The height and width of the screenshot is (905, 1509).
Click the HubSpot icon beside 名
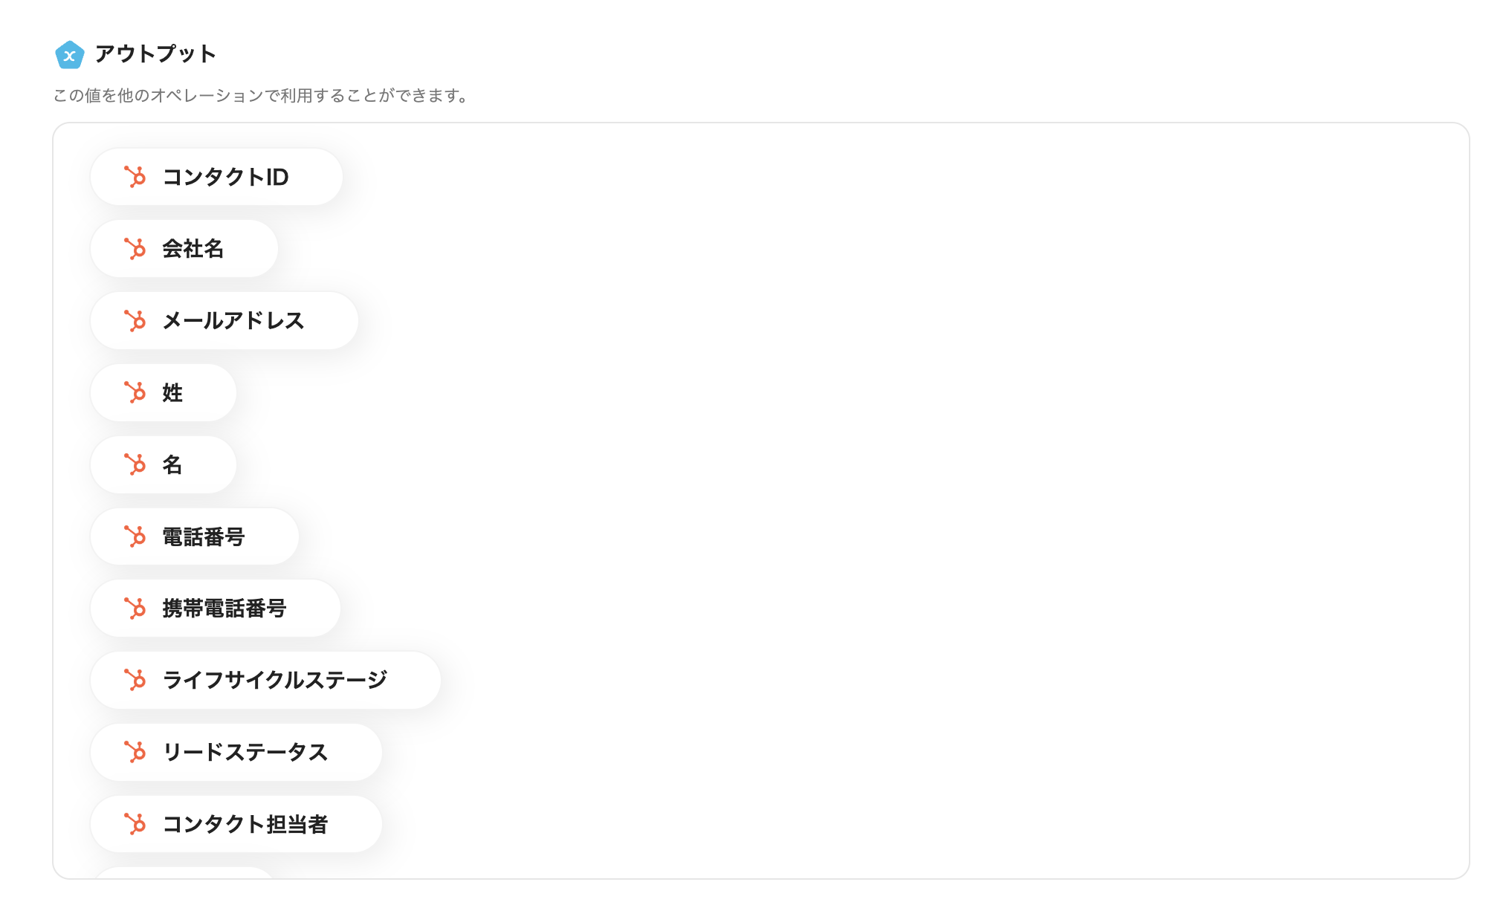(137, 464)
